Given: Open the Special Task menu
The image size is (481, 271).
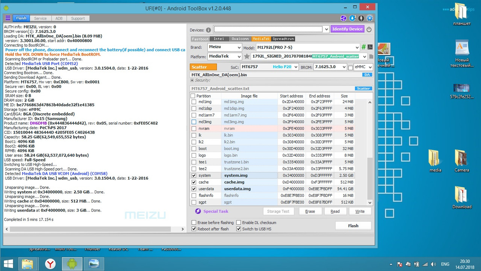Looking at the screenshot, I should [x=213, y=211].
